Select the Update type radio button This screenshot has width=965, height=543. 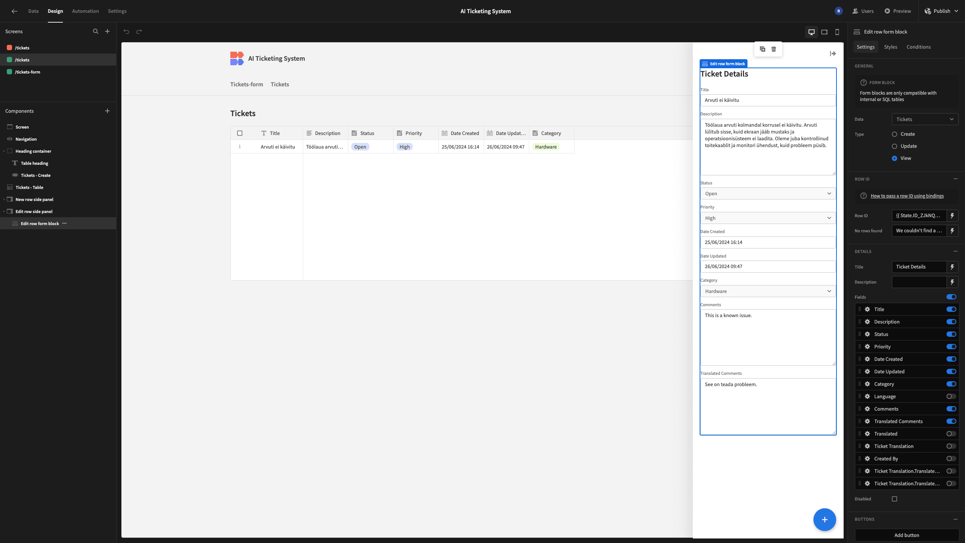(x=895, y=146)
